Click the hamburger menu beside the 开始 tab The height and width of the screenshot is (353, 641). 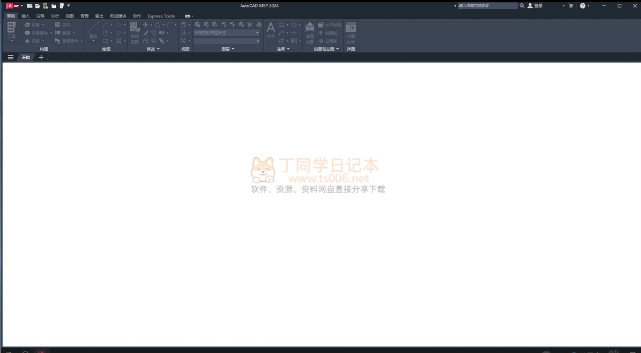(10, 57)
